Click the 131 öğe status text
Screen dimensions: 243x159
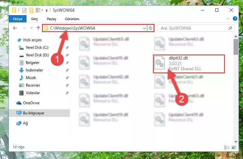[x=19, y=147]
